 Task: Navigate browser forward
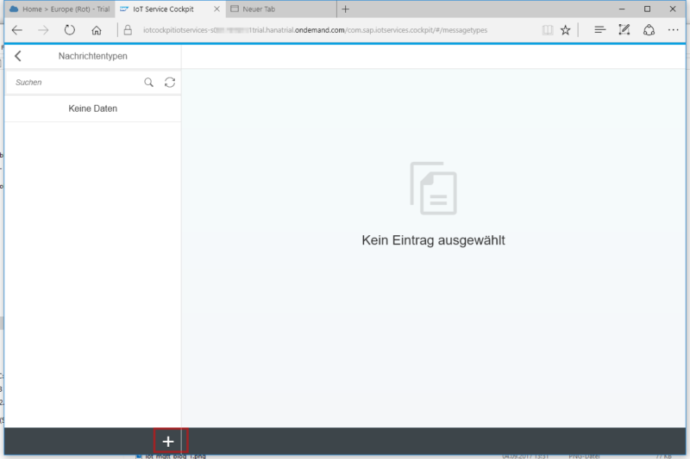coord(43,30)
